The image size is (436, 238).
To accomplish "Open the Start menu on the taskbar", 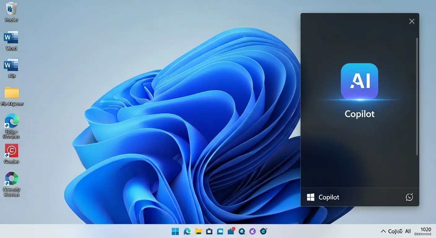I will pyautogui.click(x=175, y=231).
